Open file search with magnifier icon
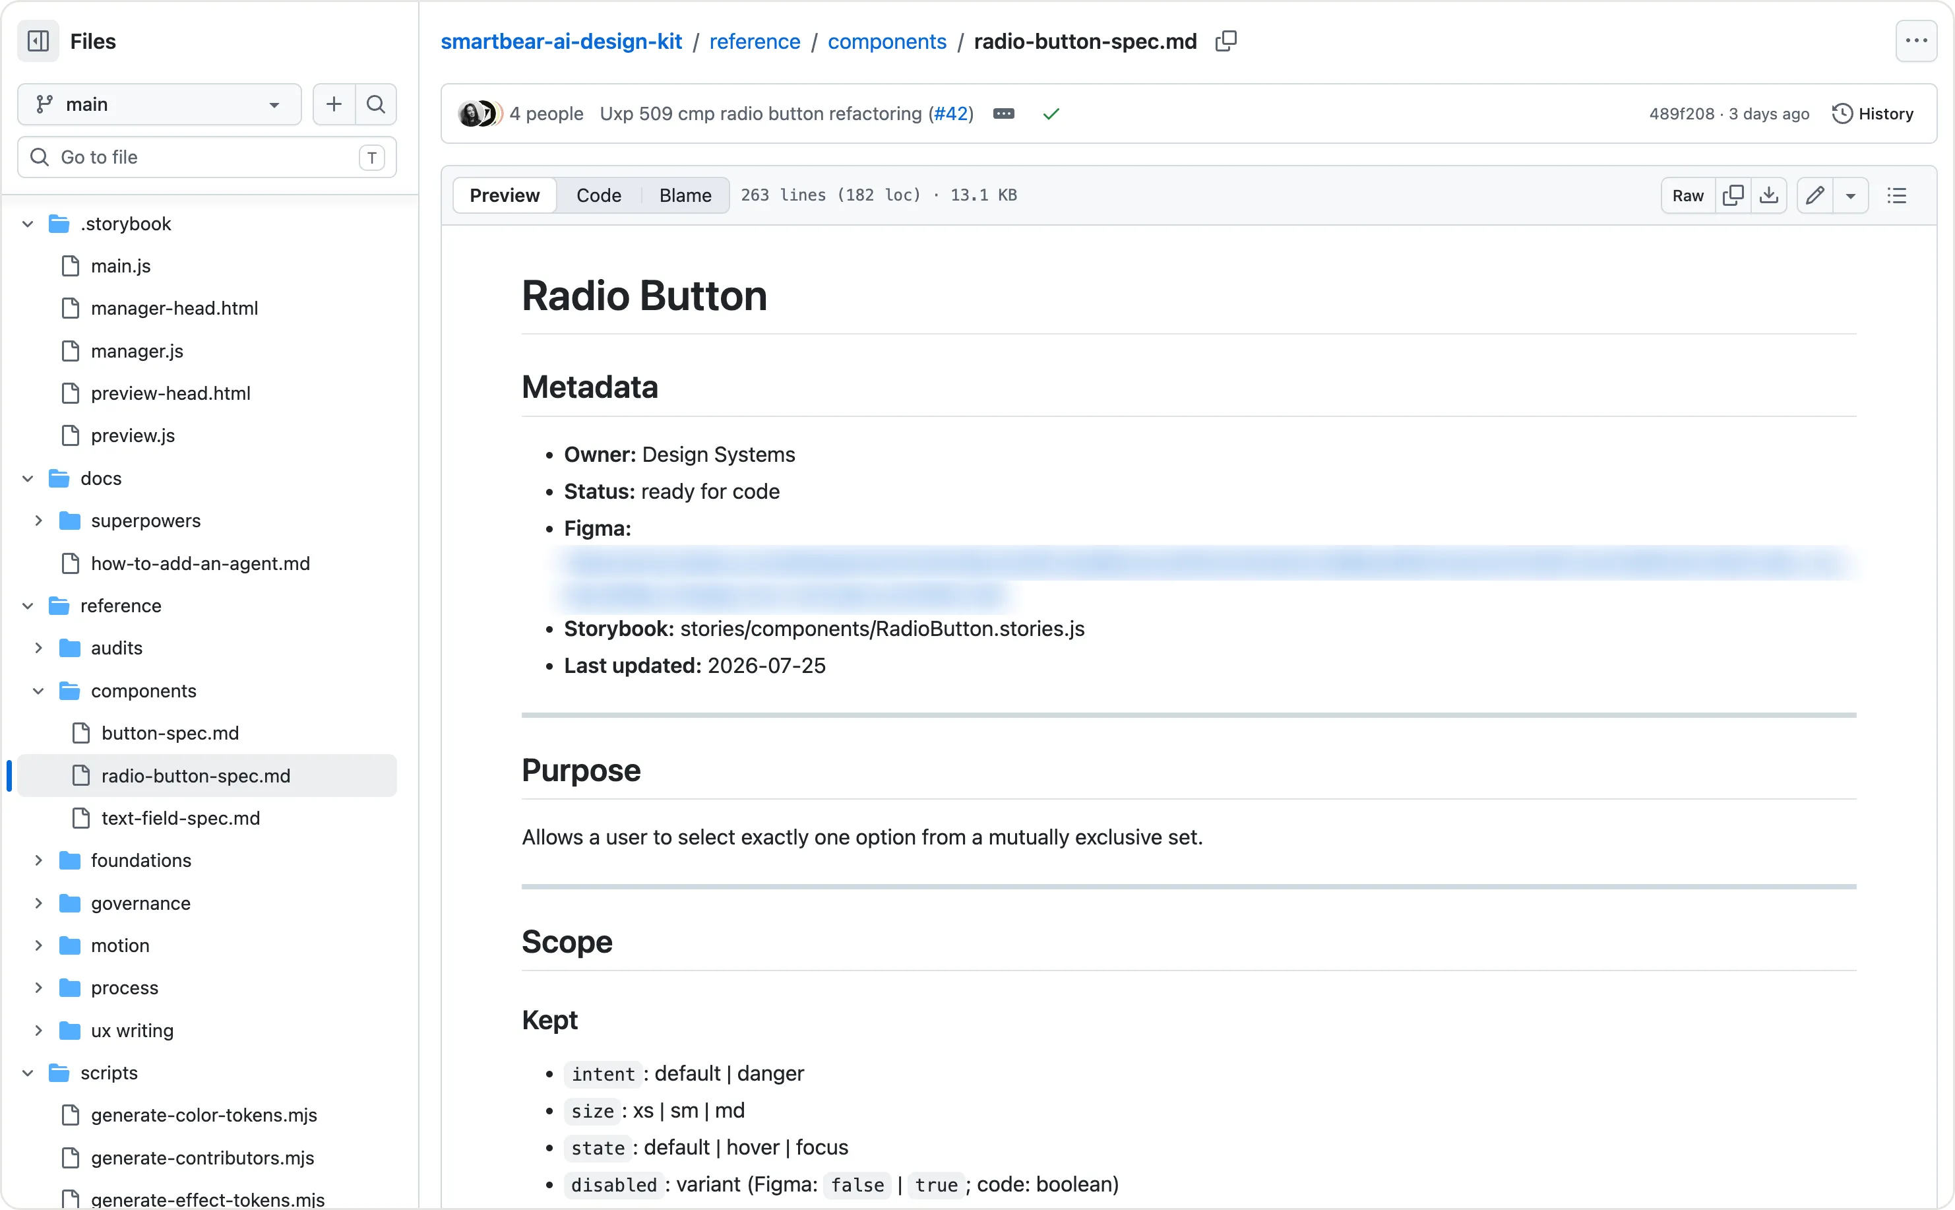Image resolution: width=1955 pixels, height=1210 pixels. tap(376, 104)
